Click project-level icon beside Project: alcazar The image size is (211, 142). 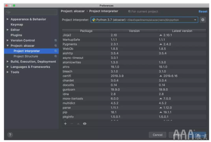(56, 45)
